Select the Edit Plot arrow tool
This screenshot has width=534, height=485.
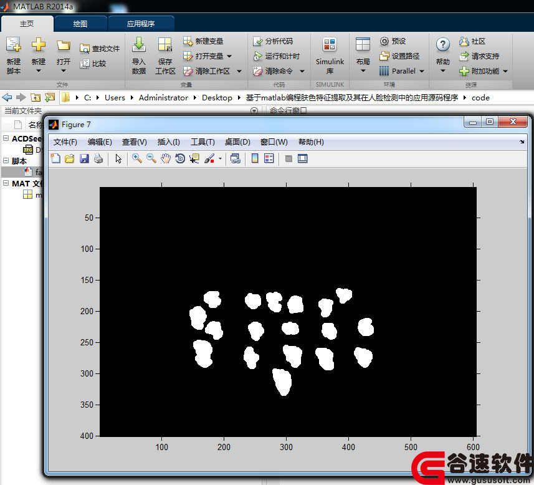(x=118, y=159)
